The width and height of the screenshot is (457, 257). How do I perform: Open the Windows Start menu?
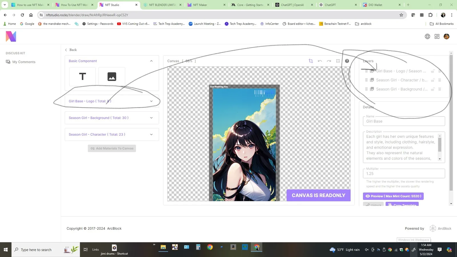tap(6, 250)
